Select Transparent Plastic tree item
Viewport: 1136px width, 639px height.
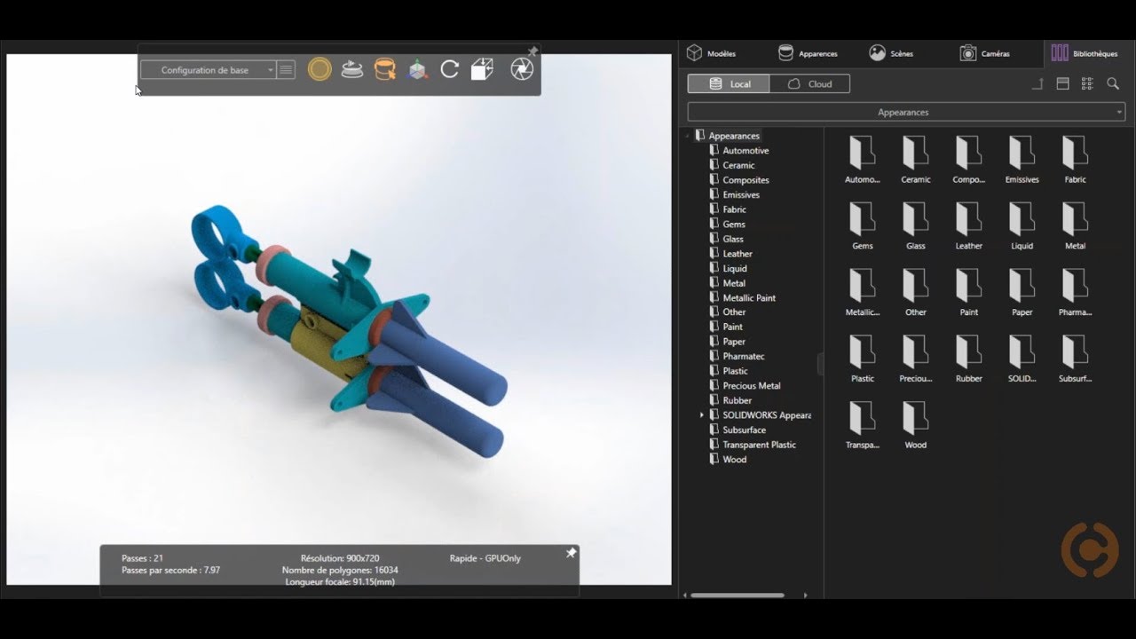coord(759,445)
